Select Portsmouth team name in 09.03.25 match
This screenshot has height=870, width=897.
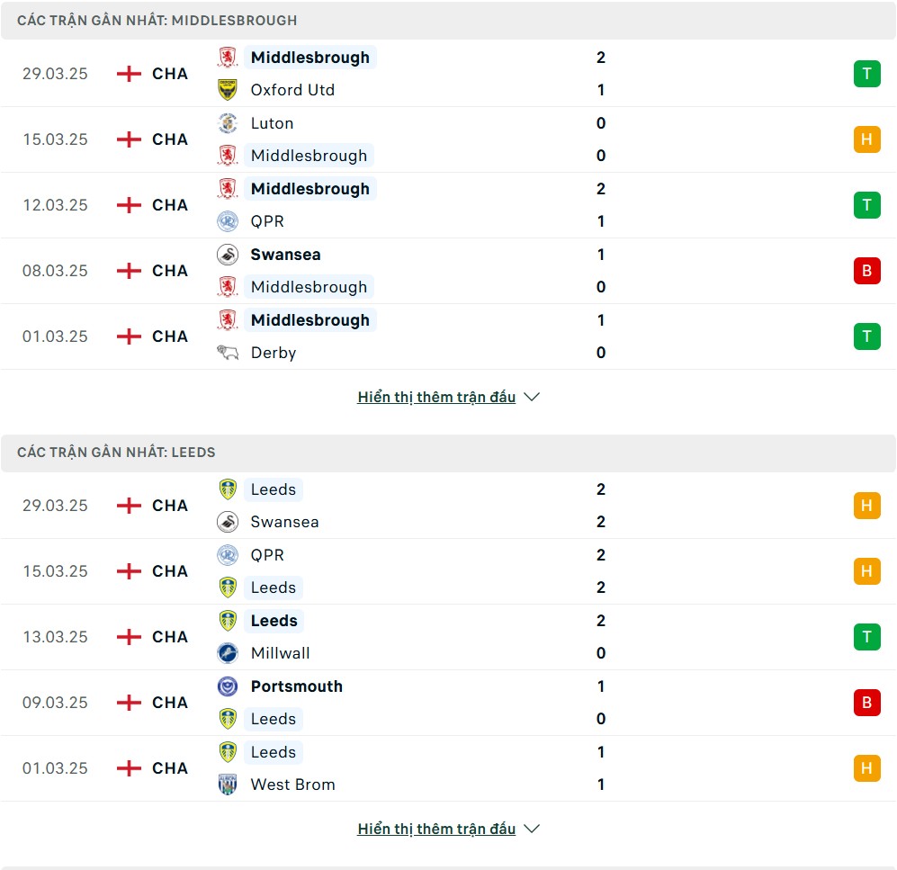click(296, 686)
